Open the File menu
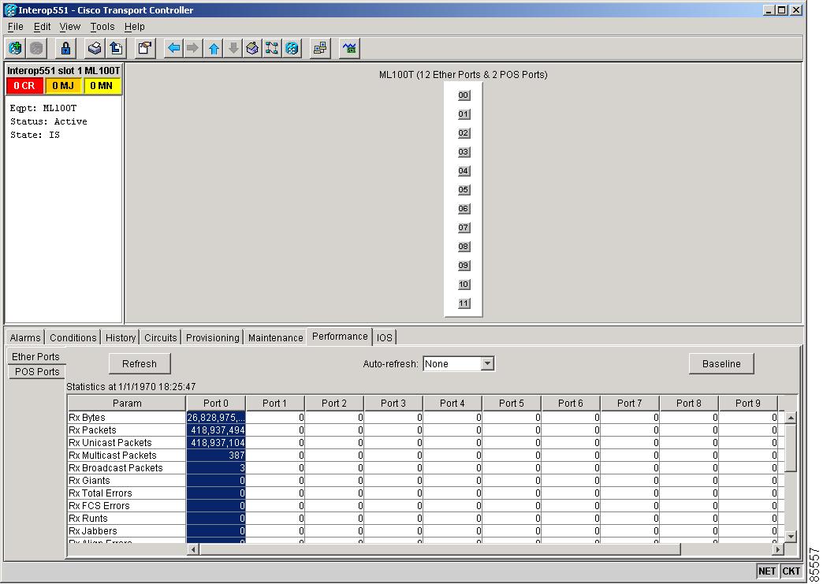 click(15, 26)
